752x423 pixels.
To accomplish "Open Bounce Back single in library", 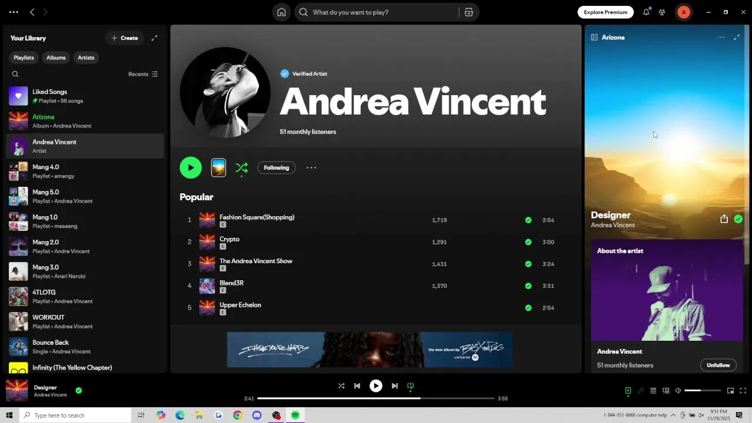I will click(85, 347).
